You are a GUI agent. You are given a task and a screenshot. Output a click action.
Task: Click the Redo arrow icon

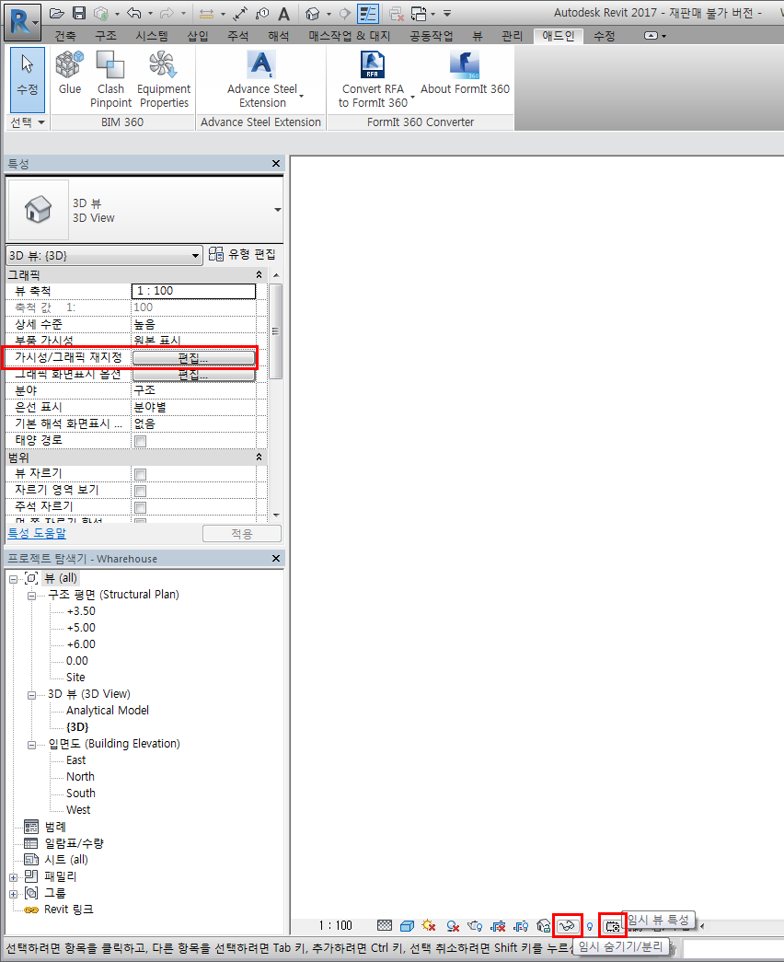pos(167,13)
